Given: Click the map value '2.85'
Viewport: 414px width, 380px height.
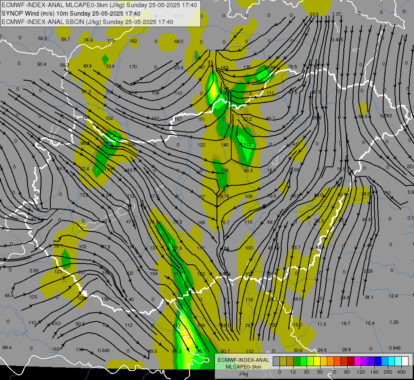Looking at the screenshot, I should (34, 271).
